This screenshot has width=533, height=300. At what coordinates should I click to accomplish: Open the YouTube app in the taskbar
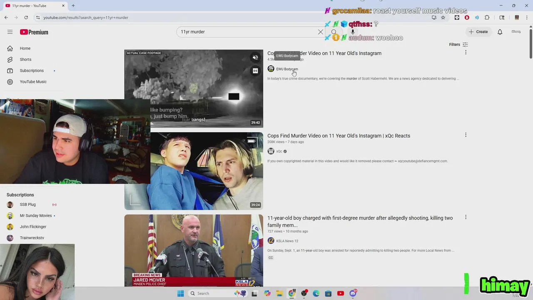coord(340,293)
